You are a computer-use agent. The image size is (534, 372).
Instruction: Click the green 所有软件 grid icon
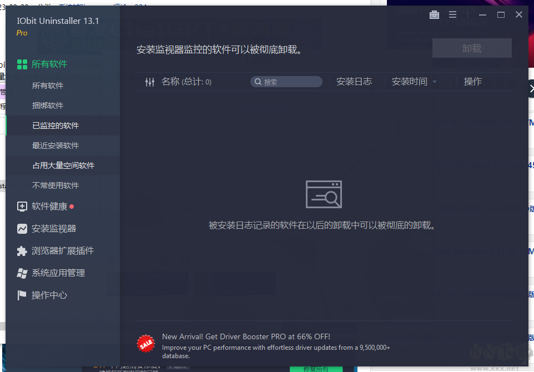pos(22,64)
